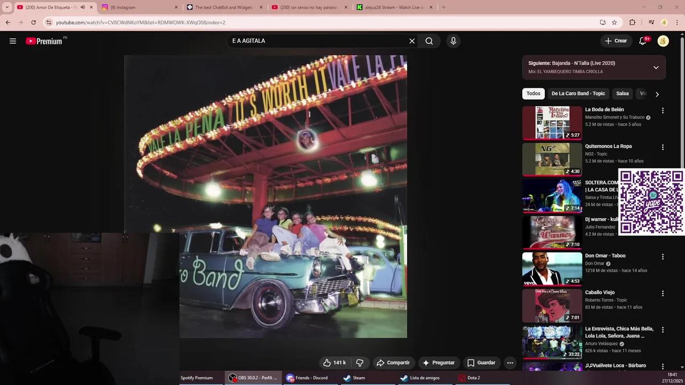
Task: Run search with the magnifying glass button
Action: tap(429, 41)
